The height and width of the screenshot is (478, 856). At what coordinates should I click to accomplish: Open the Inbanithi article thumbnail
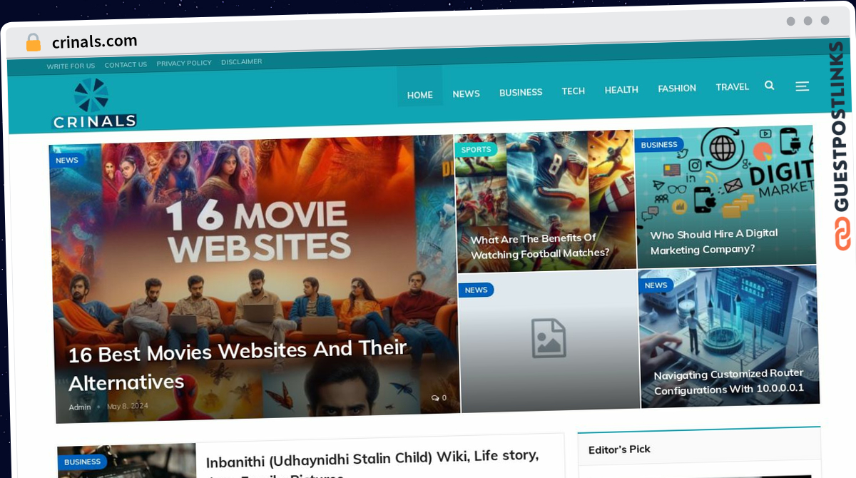[126, 461]
